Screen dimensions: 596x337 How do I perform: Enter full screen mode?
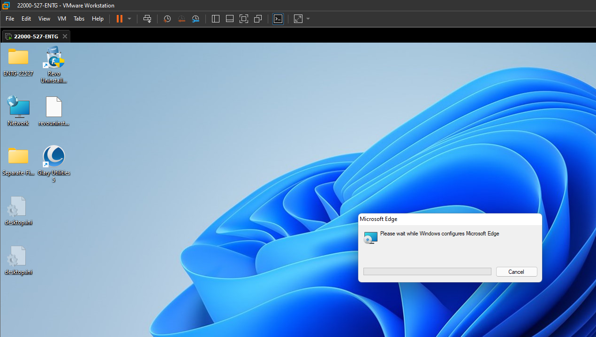coord(243,19)
